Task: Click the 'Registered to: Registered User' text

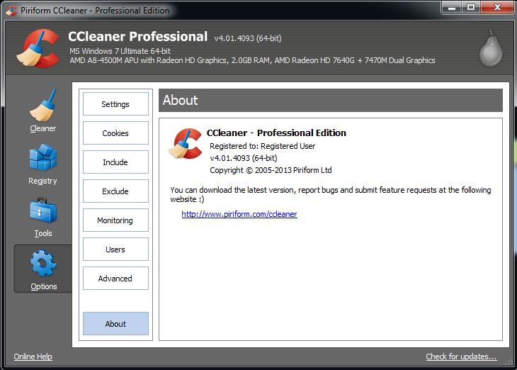Action: click(263, 146)
